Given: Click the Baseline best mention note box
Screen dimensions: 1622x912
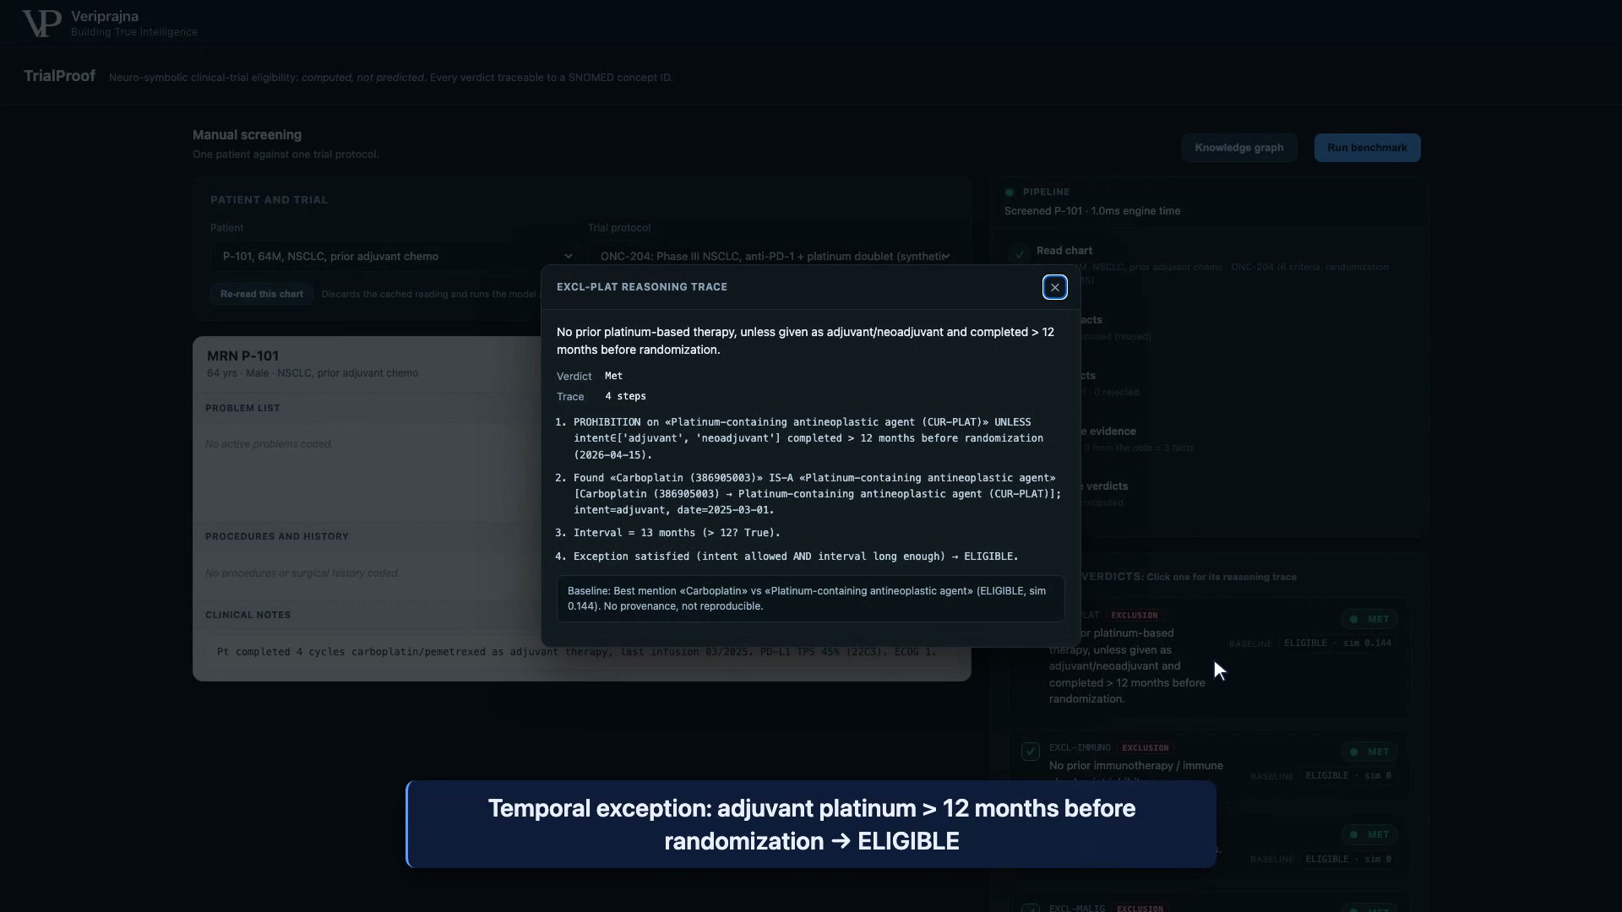Looking at the screenshot, I should (810, 599).
